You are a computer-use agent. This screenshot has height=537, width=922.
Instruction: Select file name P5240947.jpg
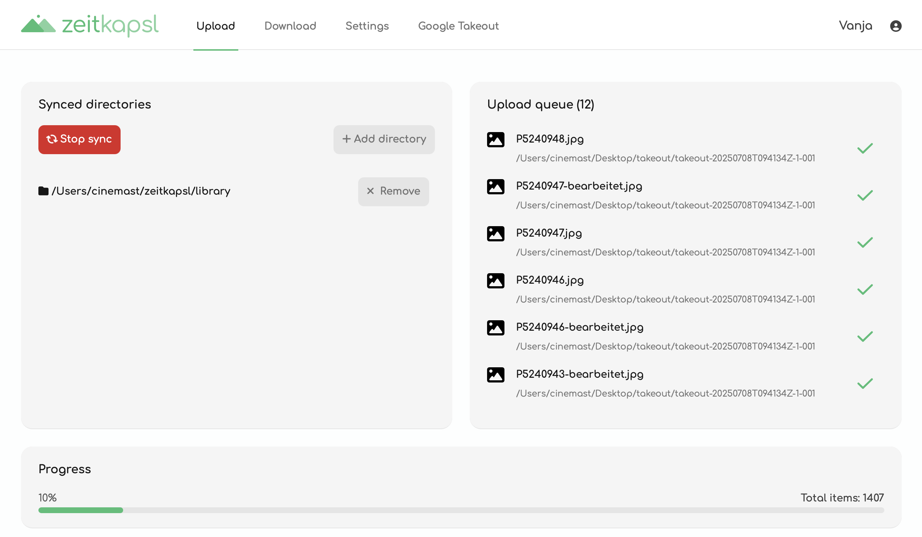tap(549, 233)
